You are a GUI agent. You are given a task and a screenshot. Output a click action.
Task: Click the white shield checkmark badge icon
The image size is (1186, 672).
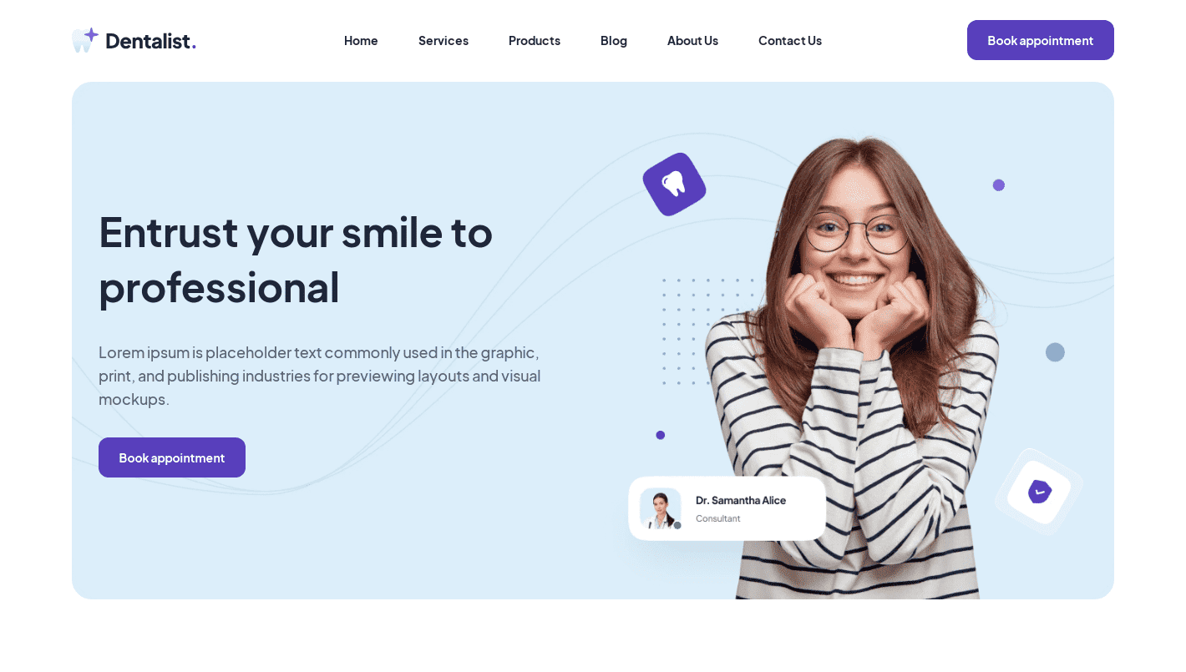click(x=1039, y=492)
